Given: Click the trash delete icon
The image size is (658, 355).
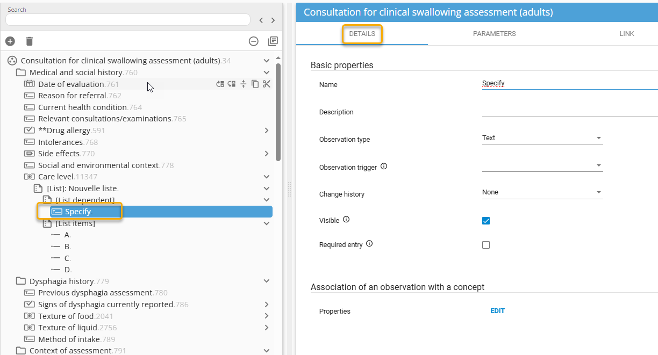Looking at the screenshot, I should click(x=30, y=41).
